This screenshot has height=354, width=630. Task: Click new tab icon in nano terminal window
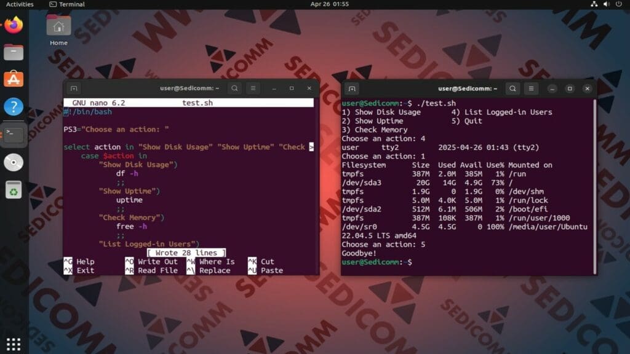click(x=74, y=88)
